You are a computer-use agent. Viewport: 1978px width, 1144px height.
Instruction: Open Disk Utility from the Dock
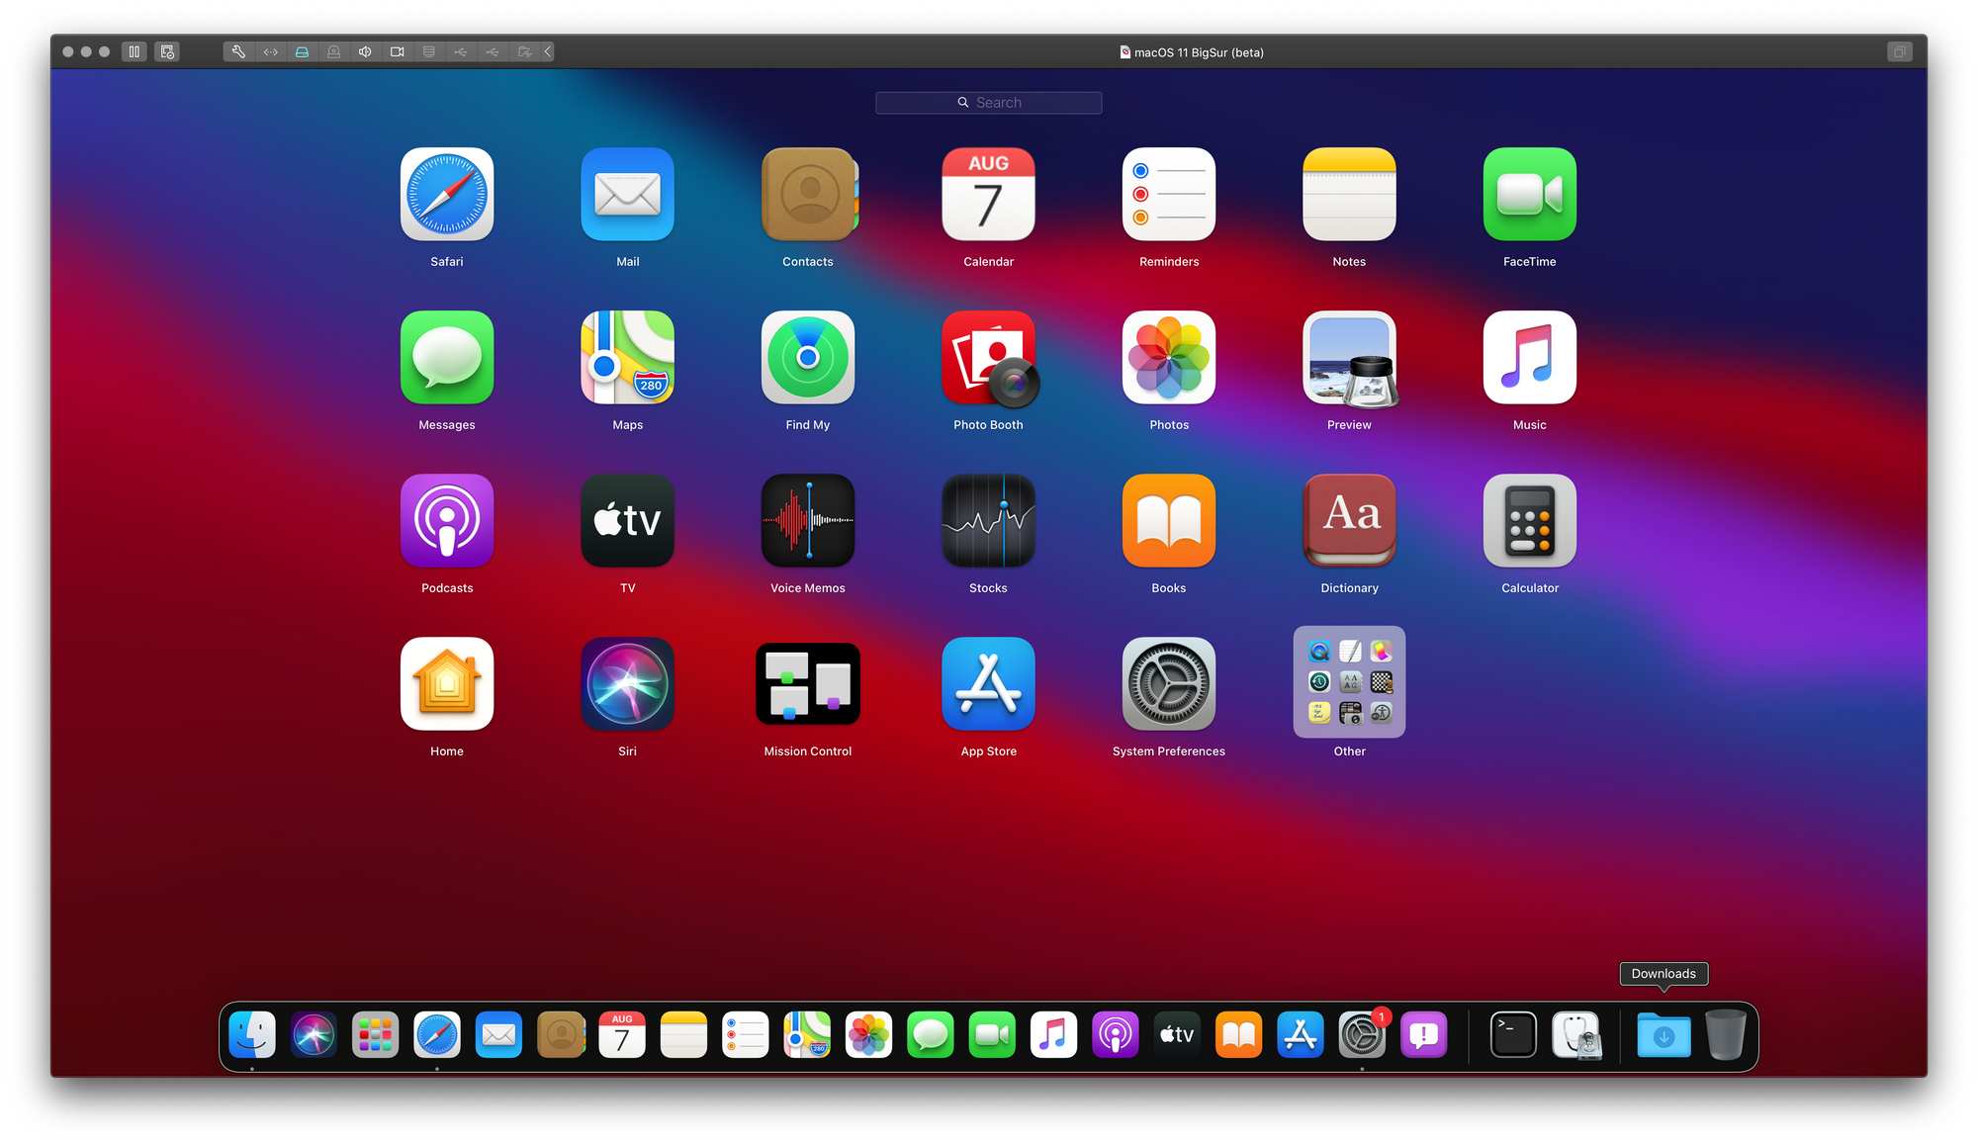click(1575, 1035)
